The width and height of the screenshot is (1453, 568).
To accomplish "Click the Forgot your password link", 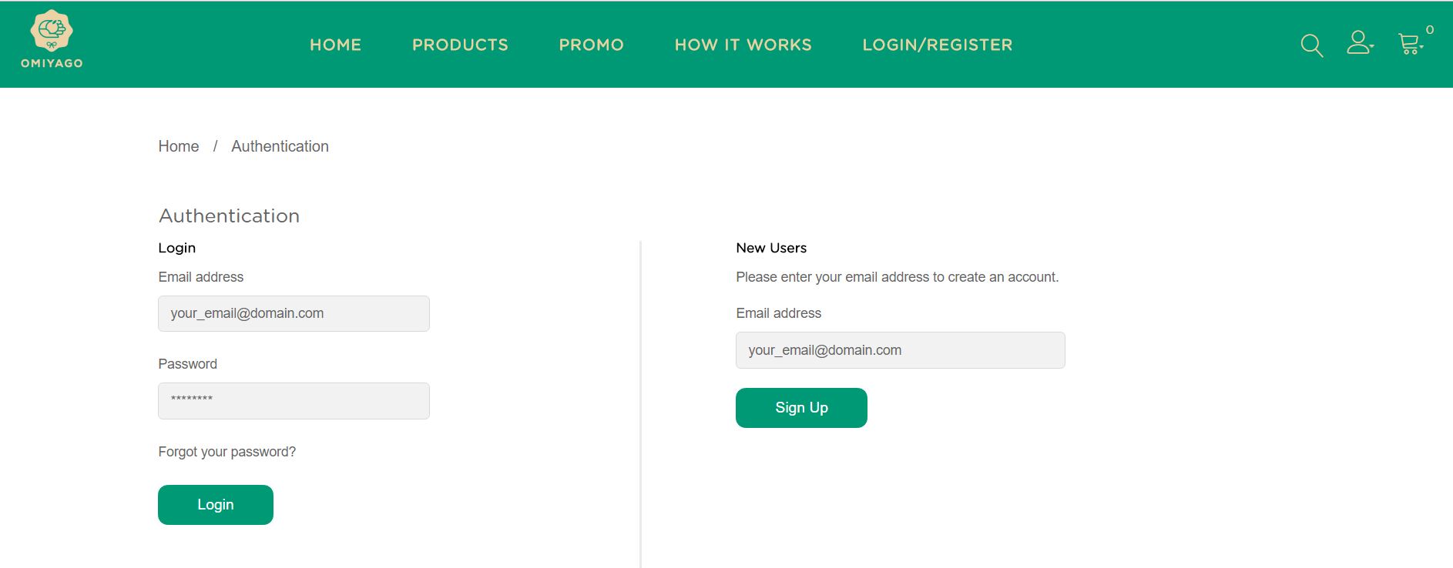I will pyautogui.click(x=227, y=452).
